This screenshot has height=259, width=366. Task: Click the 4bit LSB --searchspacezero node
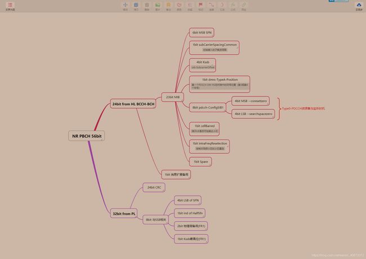[x=253, y=114]
